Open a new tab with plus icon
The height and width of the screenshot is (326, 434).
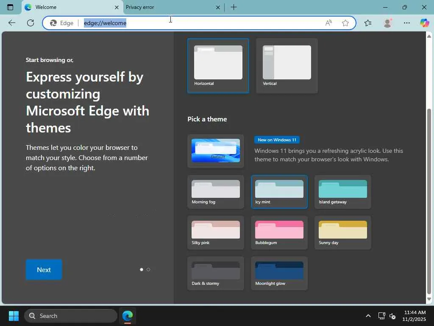click(x=234, y=7)
